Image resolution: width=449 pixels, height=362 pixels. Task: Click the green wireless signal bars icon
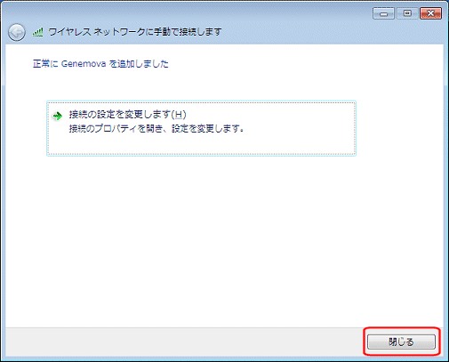pyautogui.click(x=37, y=32)
